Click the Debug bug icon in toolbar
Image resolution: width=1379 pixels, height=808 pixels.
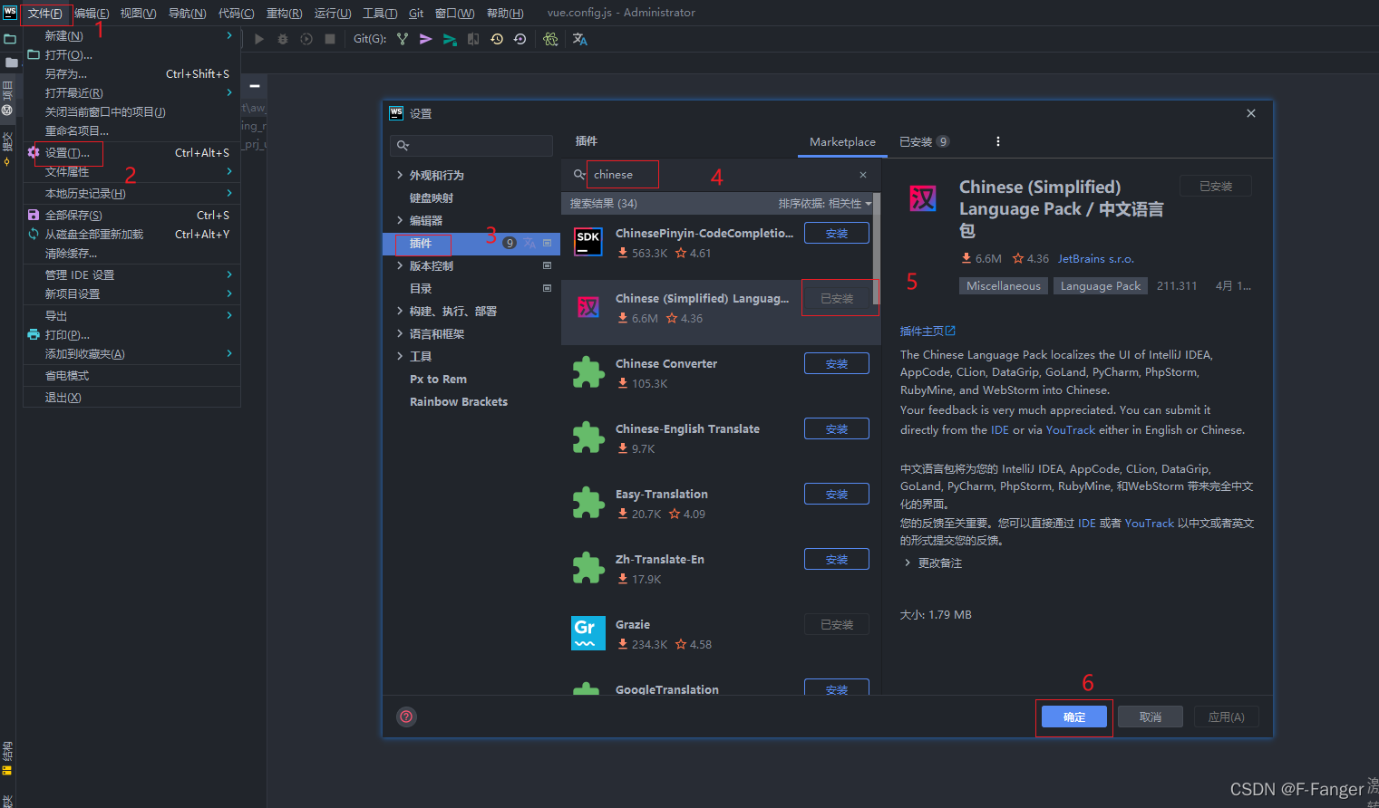(x=283, y=39)
